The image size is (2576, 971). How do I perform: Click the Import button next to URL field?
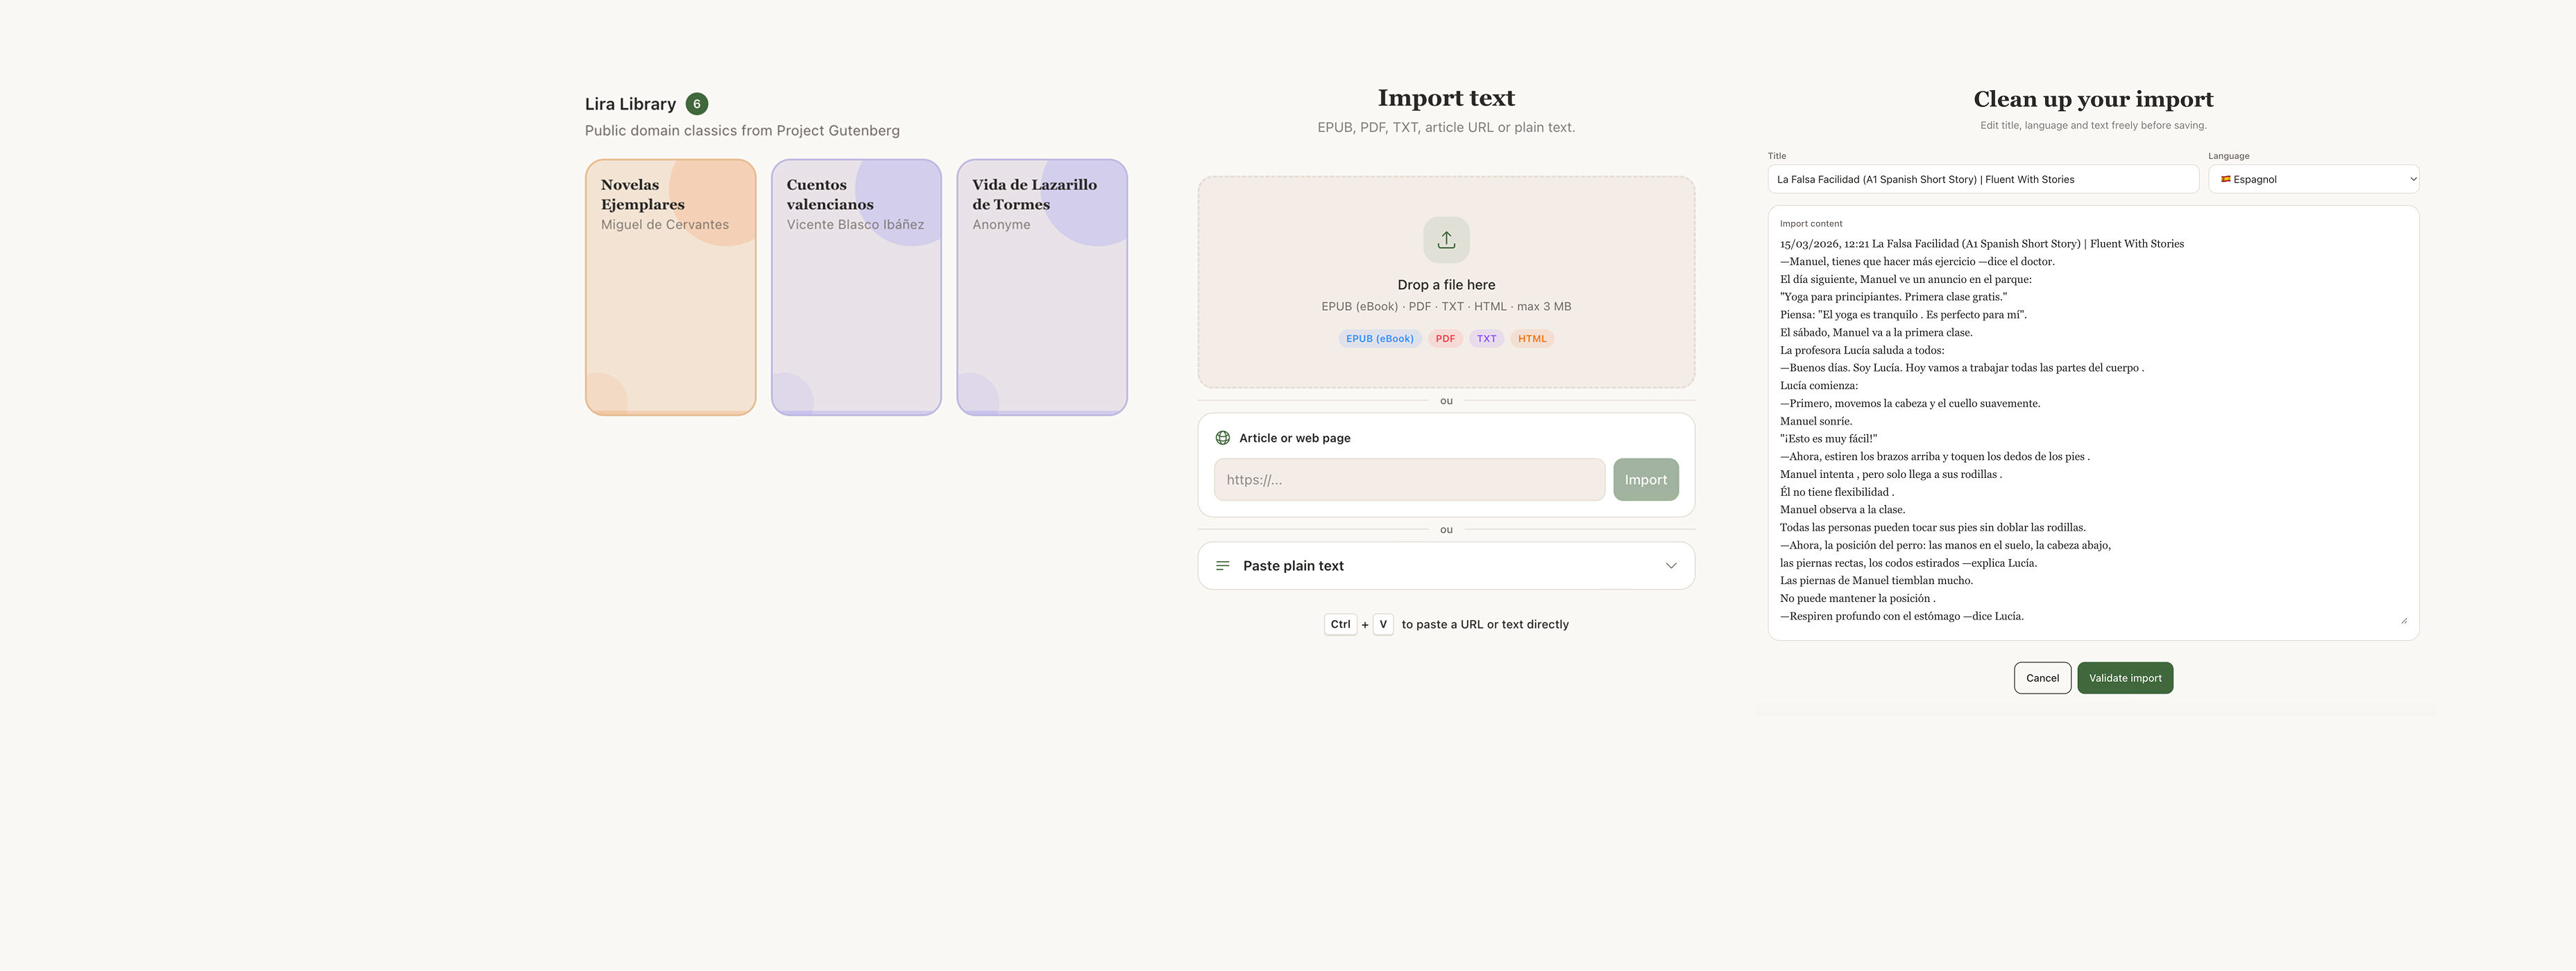tap(1645, 479)
